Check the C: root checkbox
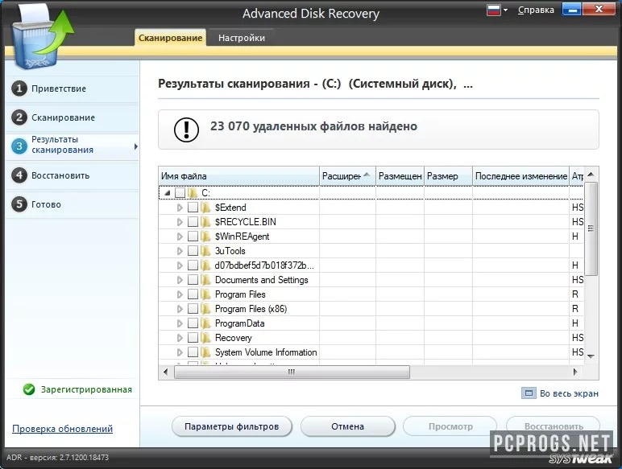 click(180, 193)
